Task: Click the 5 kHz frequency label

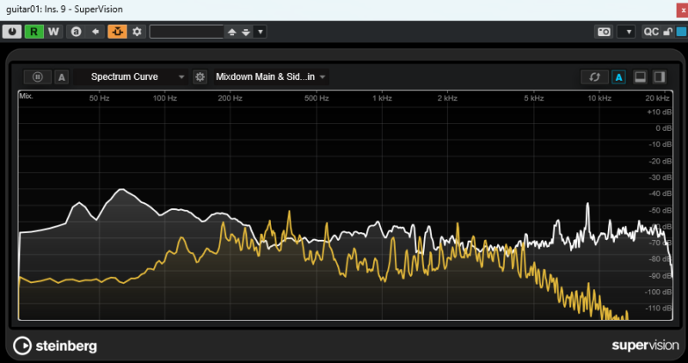Action: pyautogui.click(x=534, y=98)
